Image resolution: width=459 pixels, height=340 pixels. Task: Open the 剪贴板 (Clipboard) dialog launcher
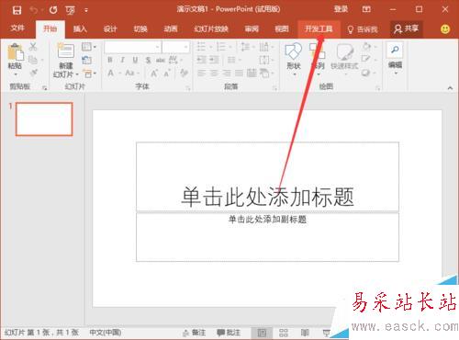[x=45, y=88]
